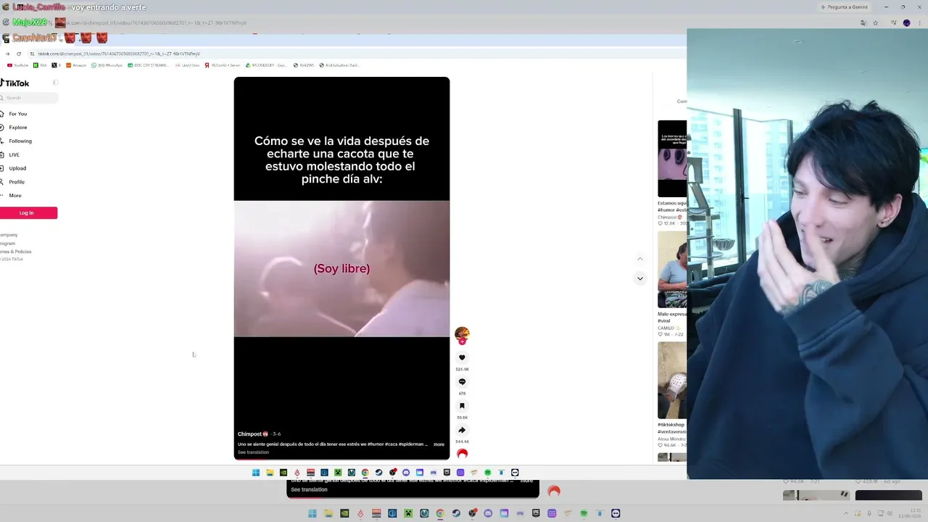Open the first recommended video thumbnail
This screenshot has height=522, width=928.
point(672,159)
